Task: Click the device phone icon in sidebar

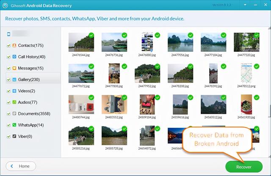Action: coord(8,34)
